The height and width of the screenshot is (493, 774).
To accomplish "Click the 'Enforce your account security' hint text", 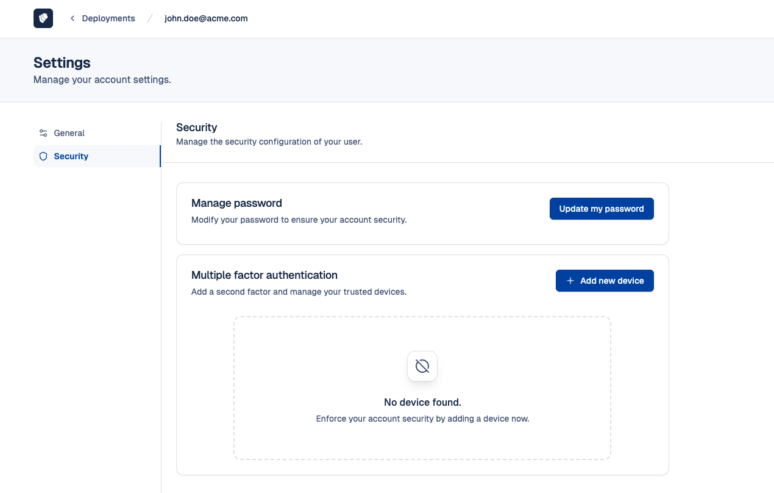I will (x=422, y=419).
